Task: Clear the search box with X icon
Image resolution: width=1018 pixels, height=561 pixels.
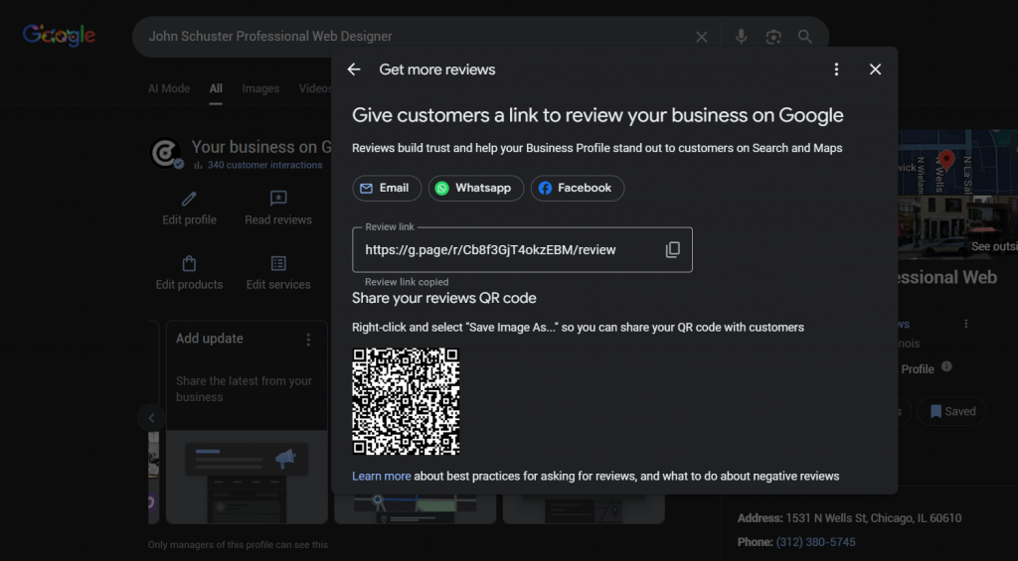Action: point(702,37)
